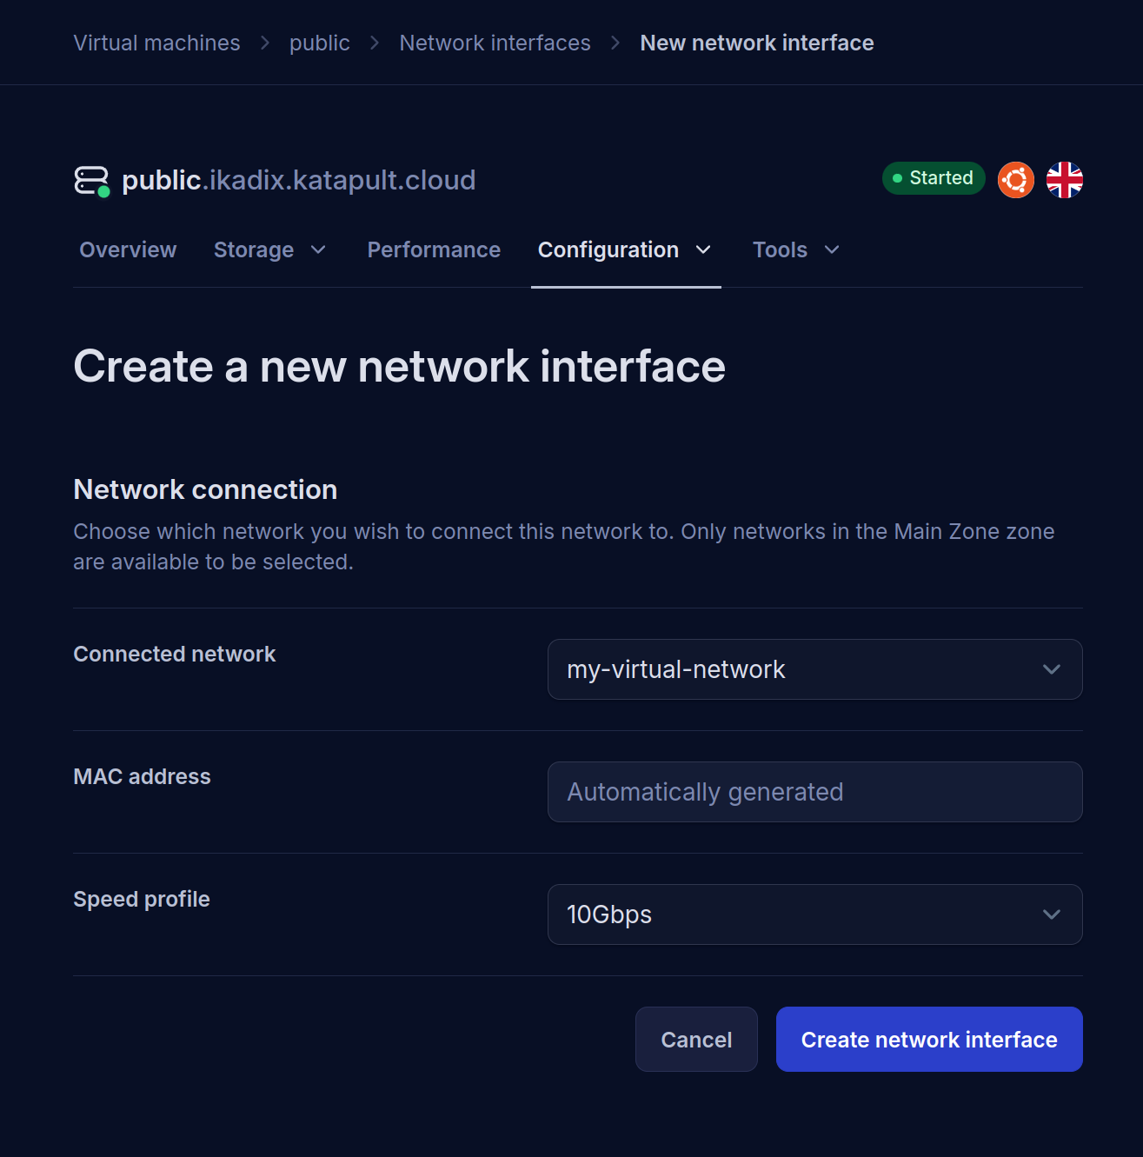Image resolution: width=1143 pixels, height=1157 pixels.
Task: Expand the Configuration tab chevron
Action: pos(703,250)
